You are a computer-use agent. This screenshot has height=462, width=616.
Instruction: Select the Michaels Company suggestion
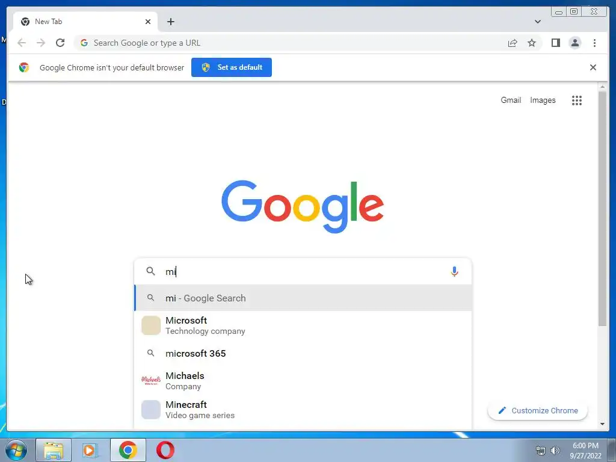point(303,381)
